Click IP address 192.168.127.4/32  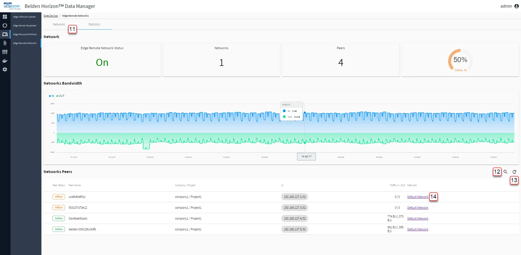(295, 219)
